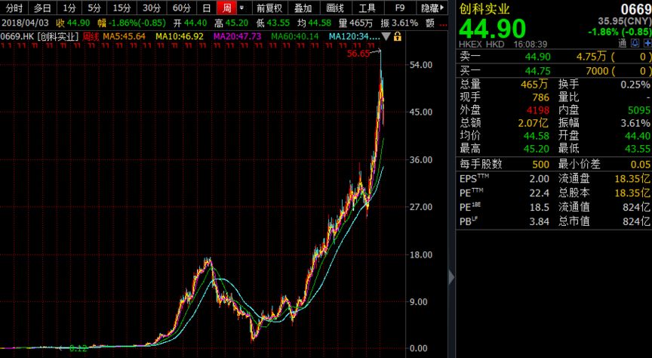
Task: Click the MA5:45.64 indicator label
Action: (x=125, y=37)
